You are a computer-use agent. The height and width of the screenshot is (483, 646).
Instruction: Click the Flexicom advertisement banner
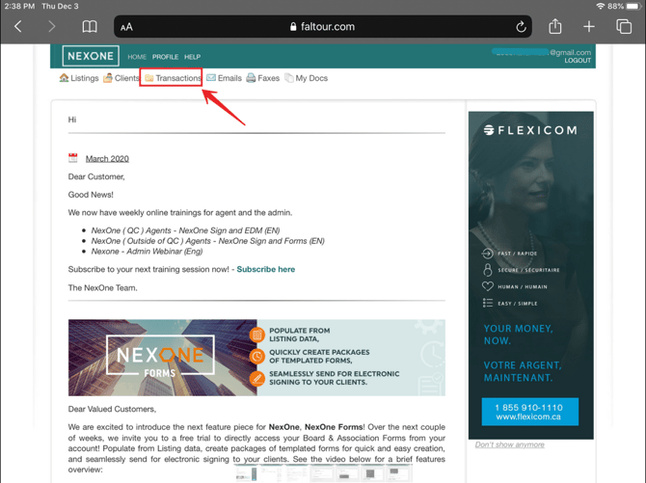(x=531, y=276)
